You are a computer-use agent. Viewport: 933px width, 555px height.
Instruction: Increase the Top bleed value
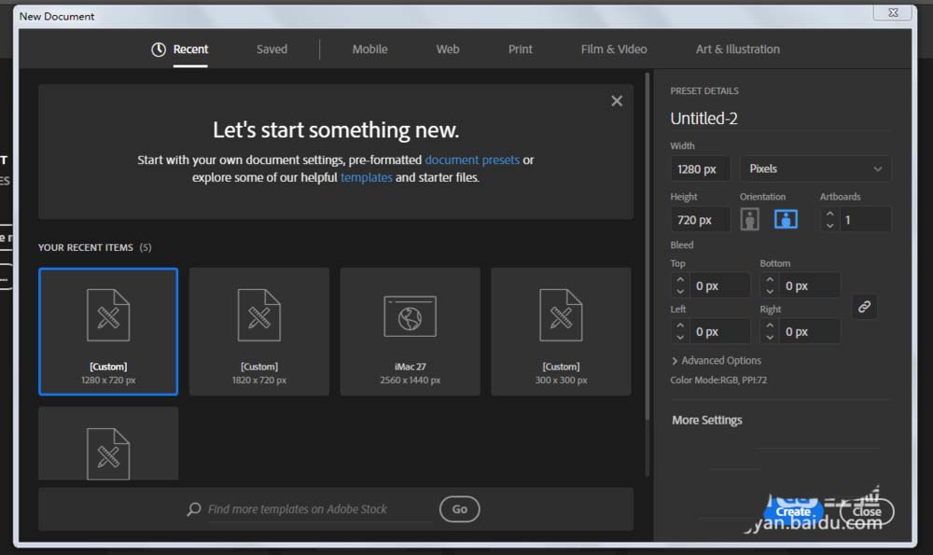click(x=680, y=280)
